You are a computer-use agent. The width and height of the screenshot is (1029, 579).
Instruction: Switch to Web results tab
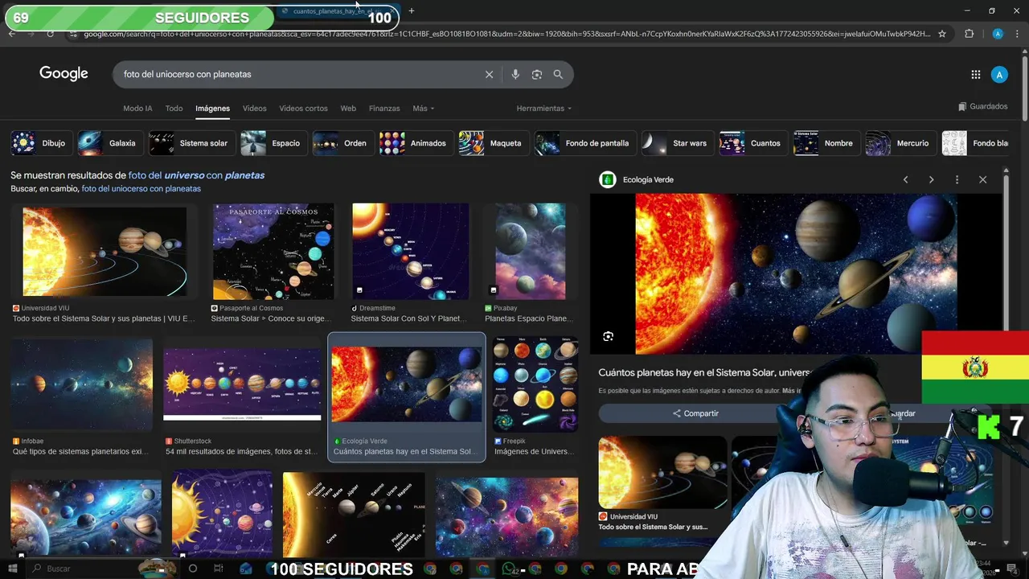(x=348, y=109)
